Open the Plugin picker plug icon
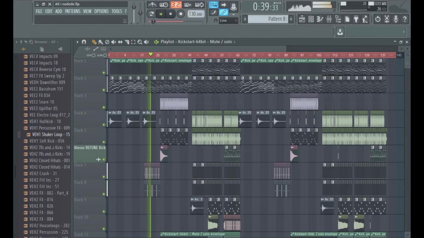The image size is (424, 238). click(x=356, y=19)
